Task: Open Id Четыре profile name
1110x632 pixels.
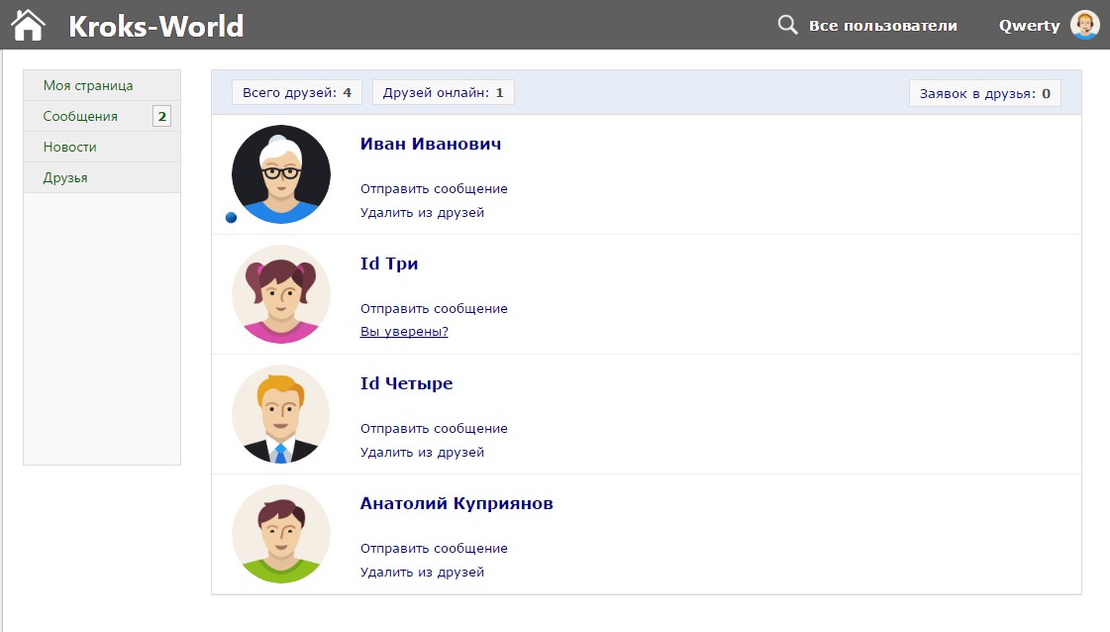Action: click(x=406, y=383)
